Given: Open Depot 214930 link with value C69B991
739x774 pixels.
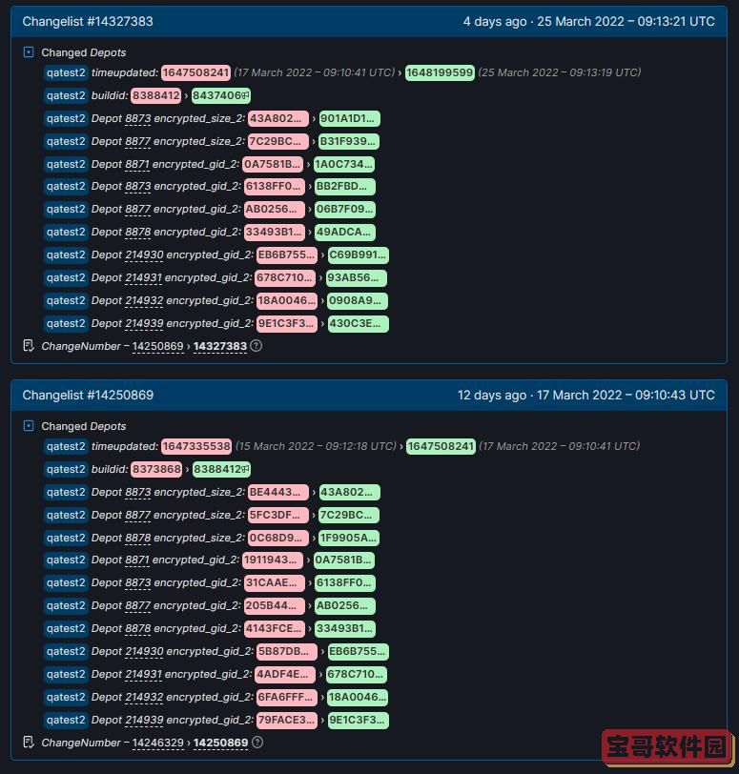Looking at the screenshot, I should (144, 255).
